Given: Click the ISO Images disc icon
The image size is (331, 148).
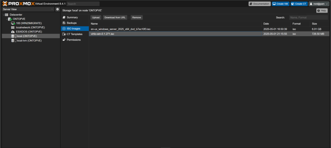Looking at the screenshot, I should (x=64, y=29).
